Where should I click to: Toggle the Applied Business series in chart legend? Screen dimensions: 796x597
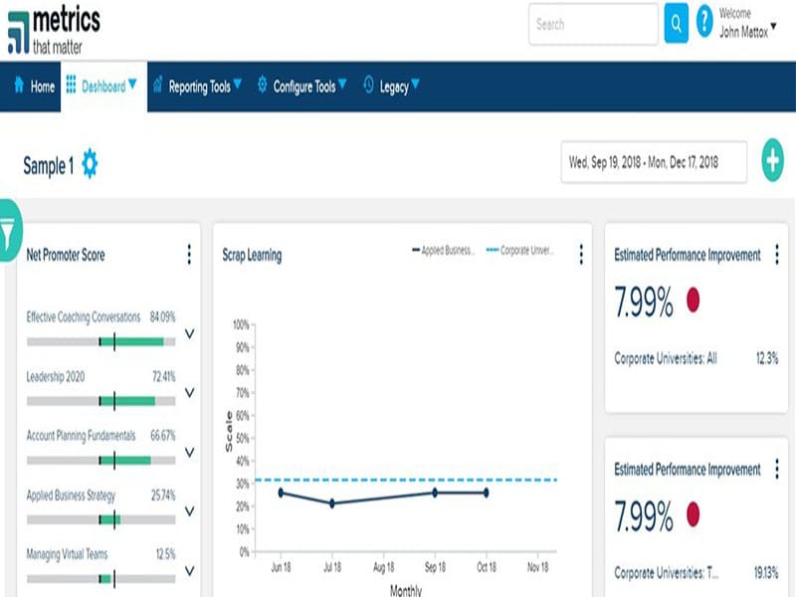point(448,247)
